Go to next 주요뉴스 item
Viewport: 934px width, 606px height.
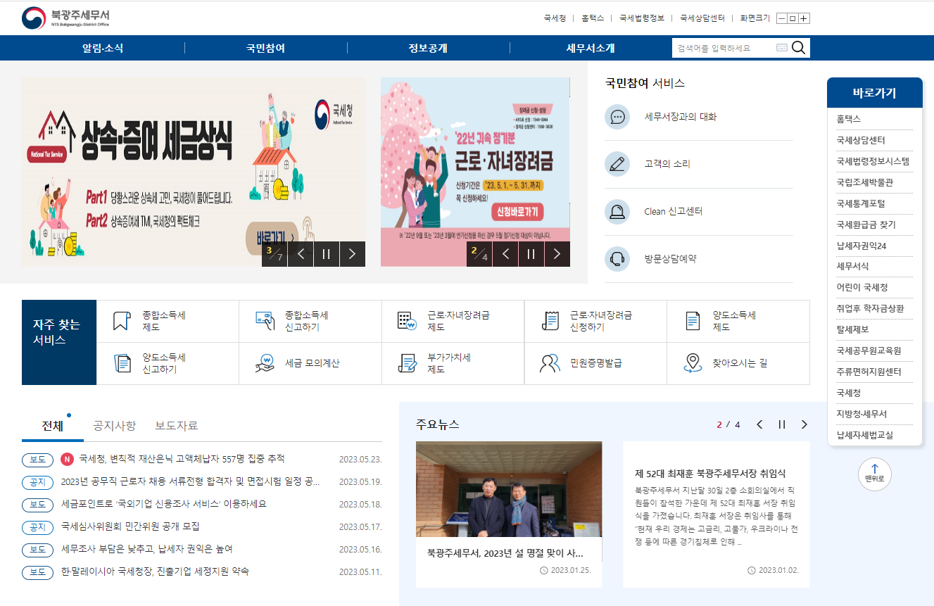click(x=804, y=424)
